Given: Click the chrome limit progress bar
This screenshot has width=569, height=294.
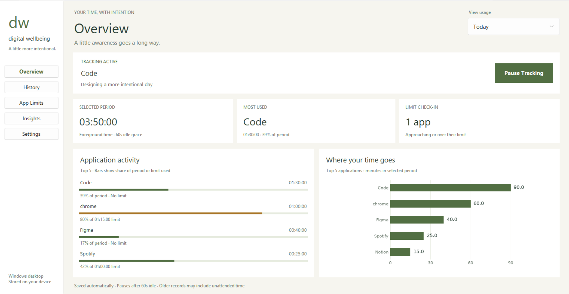Looking at the screenshot, I should (x=193, y=213).
